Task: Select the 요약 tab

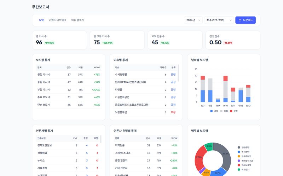Action: (x=41, y=20)
